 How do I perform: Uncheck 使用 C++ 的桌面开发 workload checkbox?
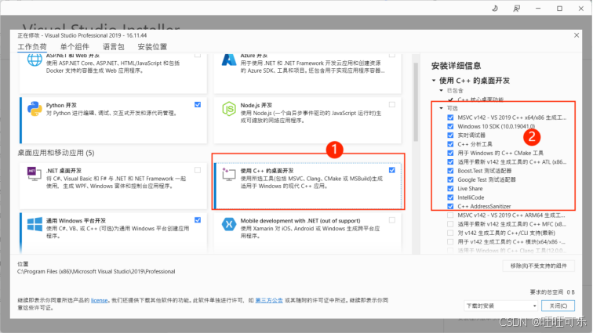click(392, 170)
